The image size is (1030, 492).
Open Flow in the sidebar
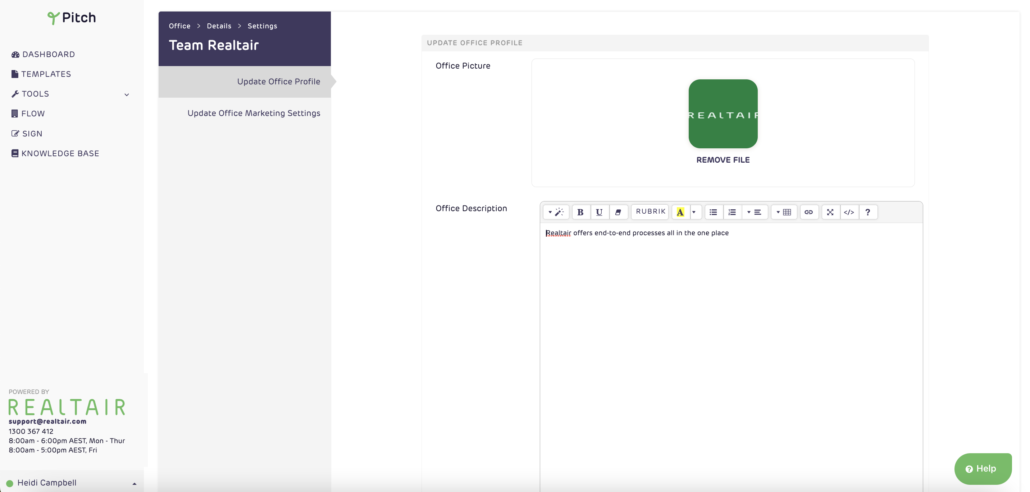[x=28, y=114]
